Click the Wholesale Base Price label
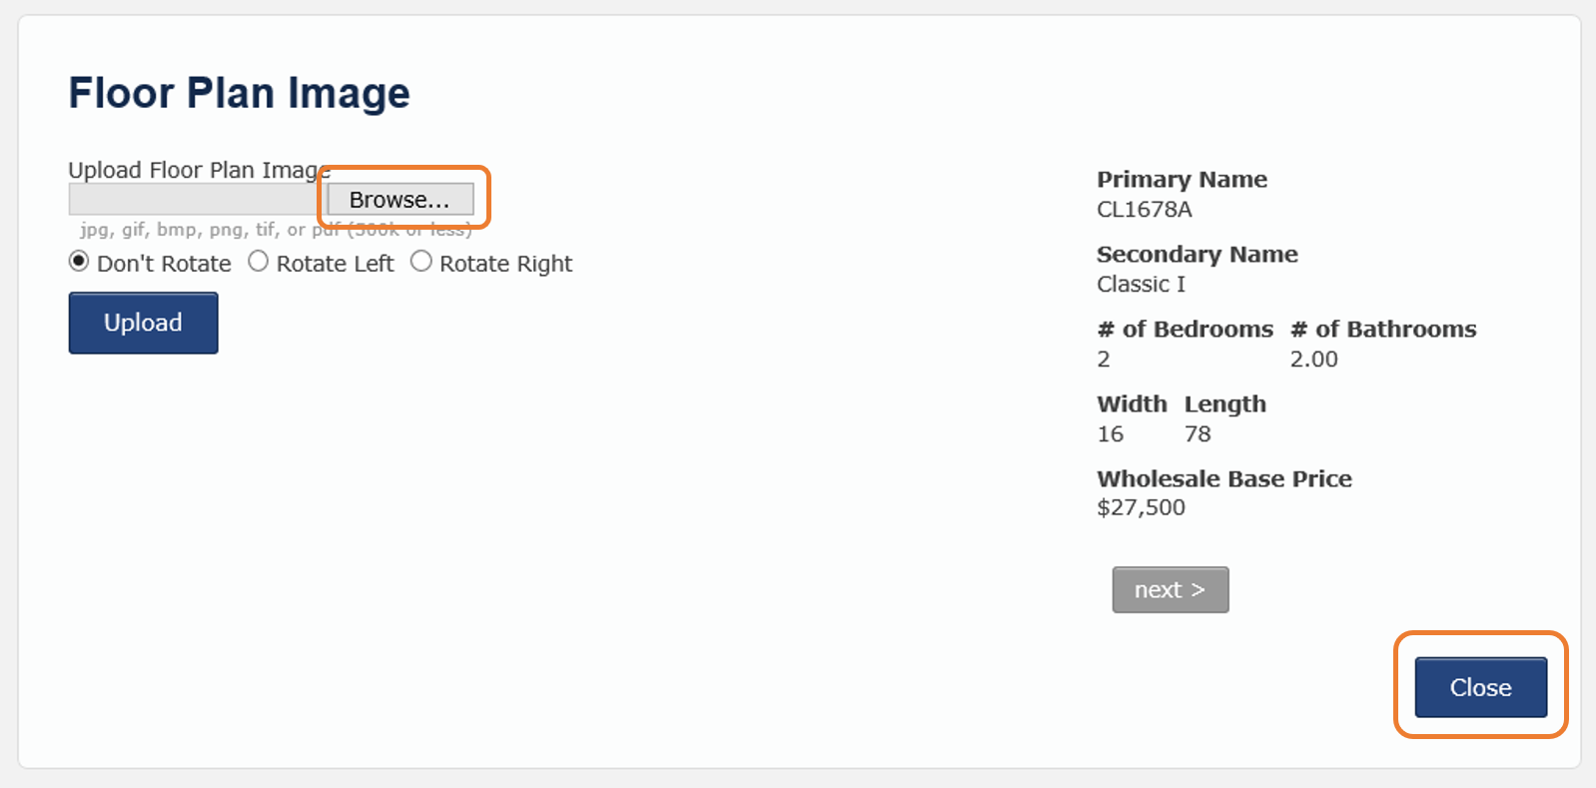The width and height of the screenshot is (1596, 788). point(1223,479)
